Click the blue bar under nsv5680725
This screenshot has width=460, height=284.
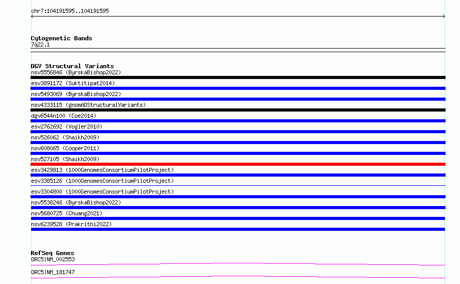tap(238, 218)
